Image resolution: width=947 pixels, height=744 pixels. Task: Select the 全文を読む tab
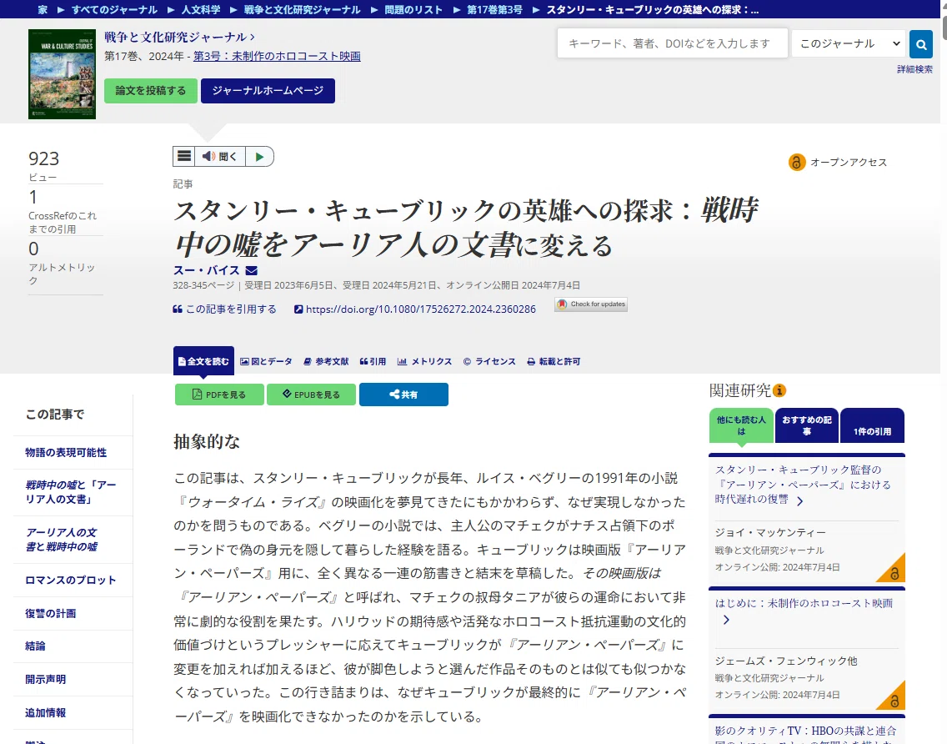(x=203, y=361)
